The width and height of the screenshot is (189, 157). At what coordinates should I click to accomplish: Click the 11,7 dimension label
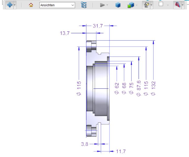[121, 152]
